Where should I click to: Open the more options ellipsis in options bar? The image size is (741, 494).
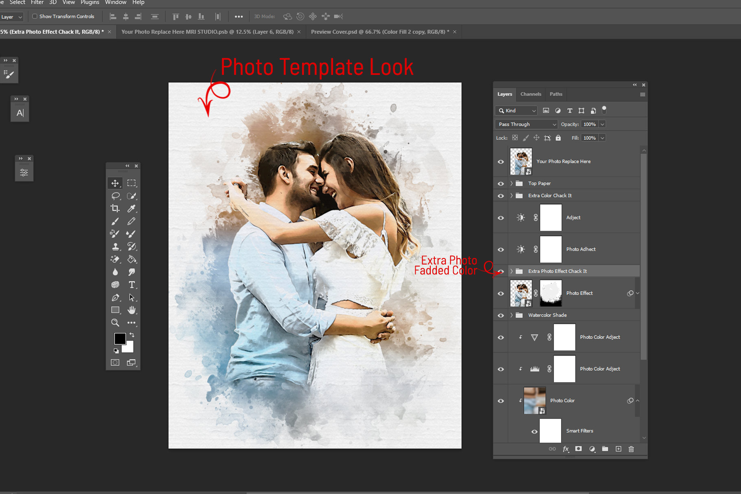pos(239,17)
